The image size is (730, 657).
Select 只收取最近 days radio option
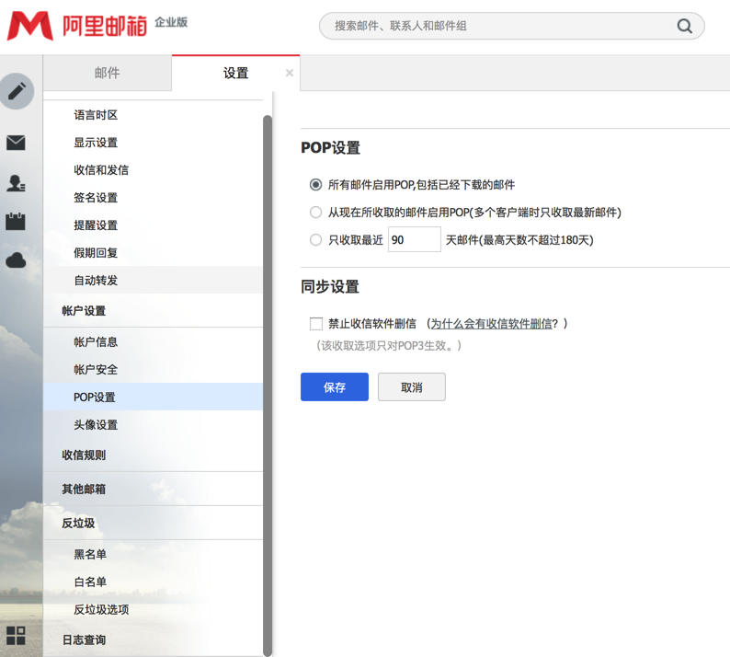(x=315, y=240)
